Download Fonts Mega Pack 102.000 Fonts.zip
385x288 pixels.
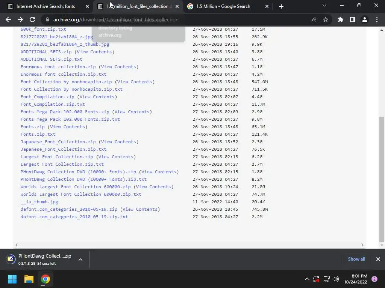(65, 112)
